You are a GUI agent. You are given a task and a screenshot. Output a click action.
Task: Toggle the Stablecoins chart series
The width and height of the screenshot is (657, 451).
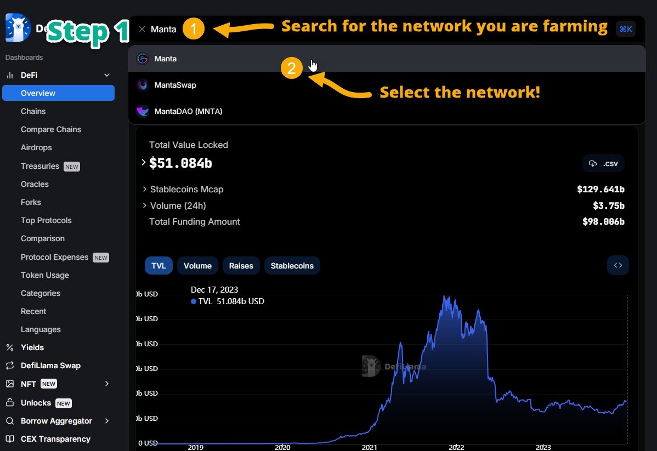292,266
